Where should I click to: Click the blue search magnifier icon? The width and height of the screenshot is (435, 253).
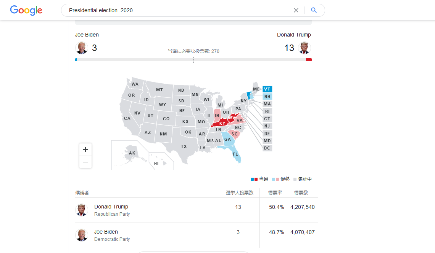pos(314,10)
